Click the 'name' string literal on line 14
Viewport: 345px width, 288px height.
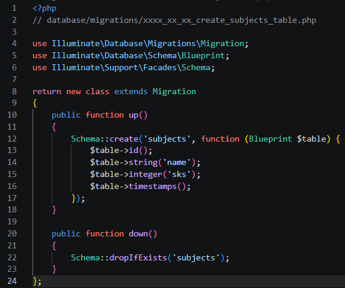click(176, 163)
